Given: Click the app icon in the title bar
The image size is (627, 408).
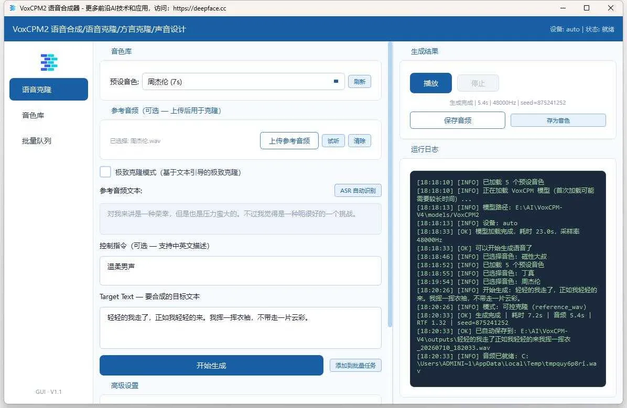Looking at the screenshot, I should [13, 8].
